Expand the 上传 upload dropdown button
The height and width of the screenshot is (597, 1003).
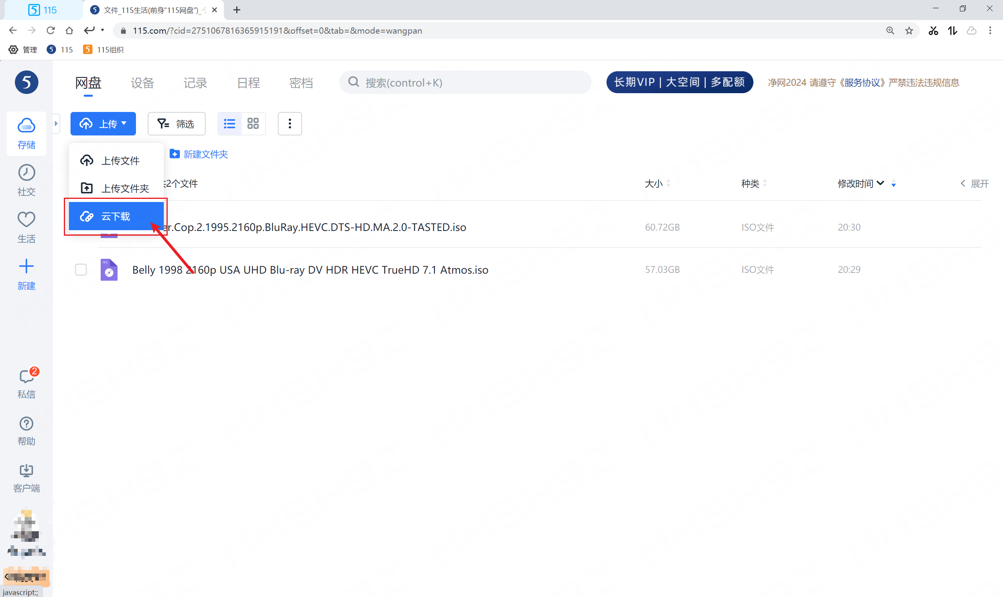coord(103,123)
